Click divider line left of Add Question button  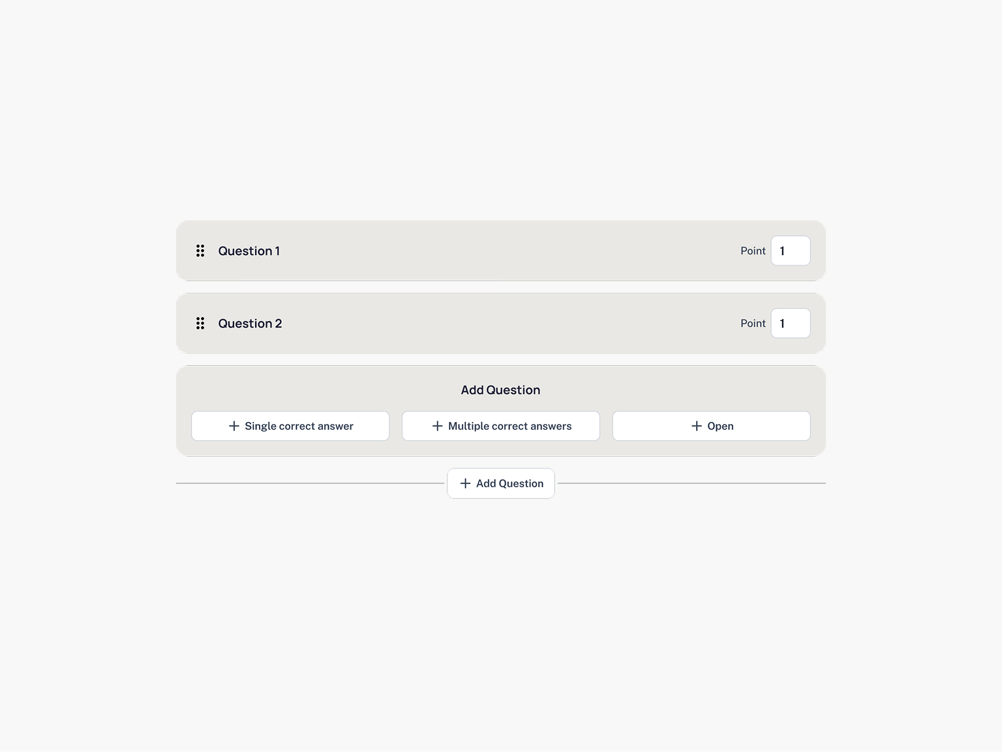click(x=310, y=483)
